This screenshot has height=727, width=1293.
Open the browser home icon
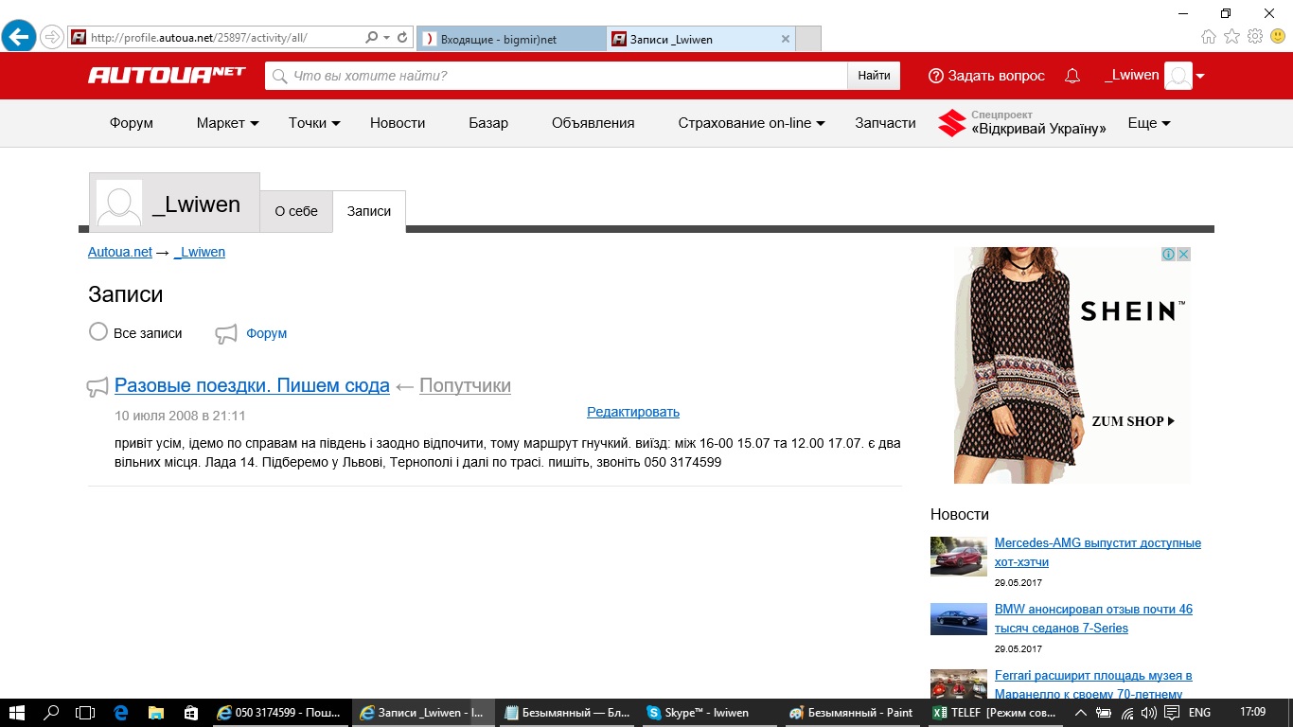coord(1209,37)
